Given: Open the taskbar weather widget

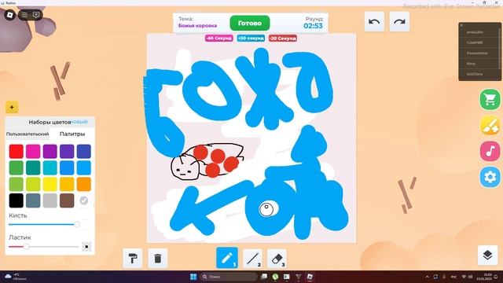Looking at the screenshot, I should (x=16, y=277).
